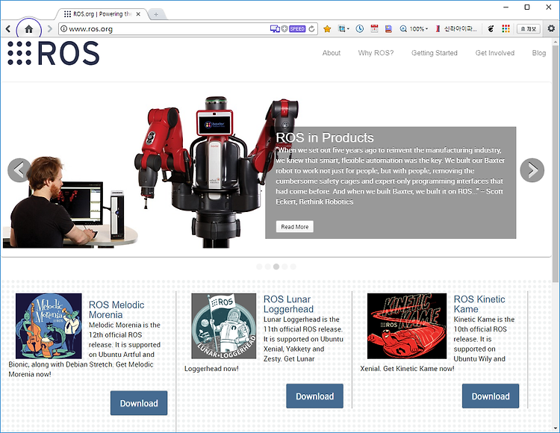Viewport: 560px width, 433px height.
Task: Download ROS Kinetic Kame
Action: 491,396
